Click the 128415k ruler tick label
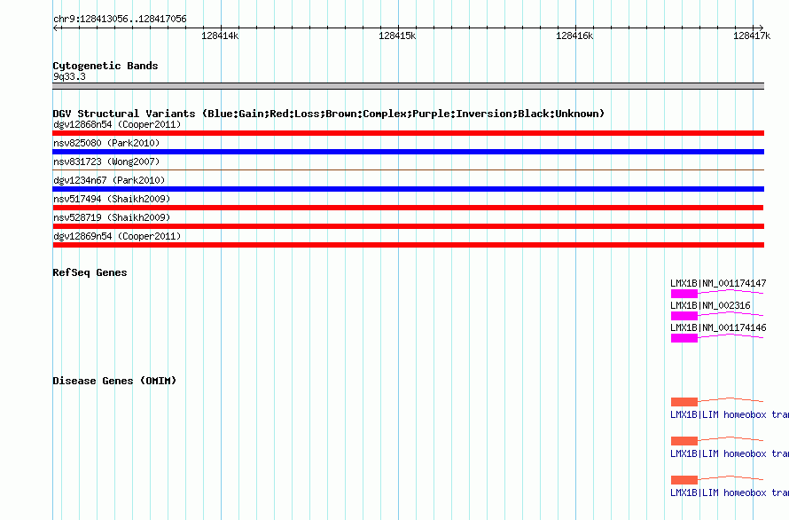The height and width of the screenshot is (520, 789). 397,35
